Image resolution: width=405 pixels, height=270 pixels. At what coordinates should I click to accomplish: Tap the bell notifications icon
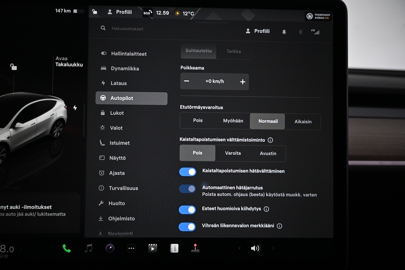tap(284, 32)
